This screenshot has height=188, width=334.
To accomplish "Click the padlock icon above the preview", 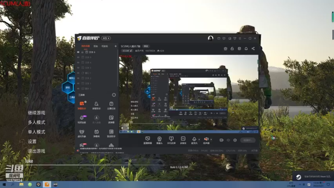I will tap(232, 48).
